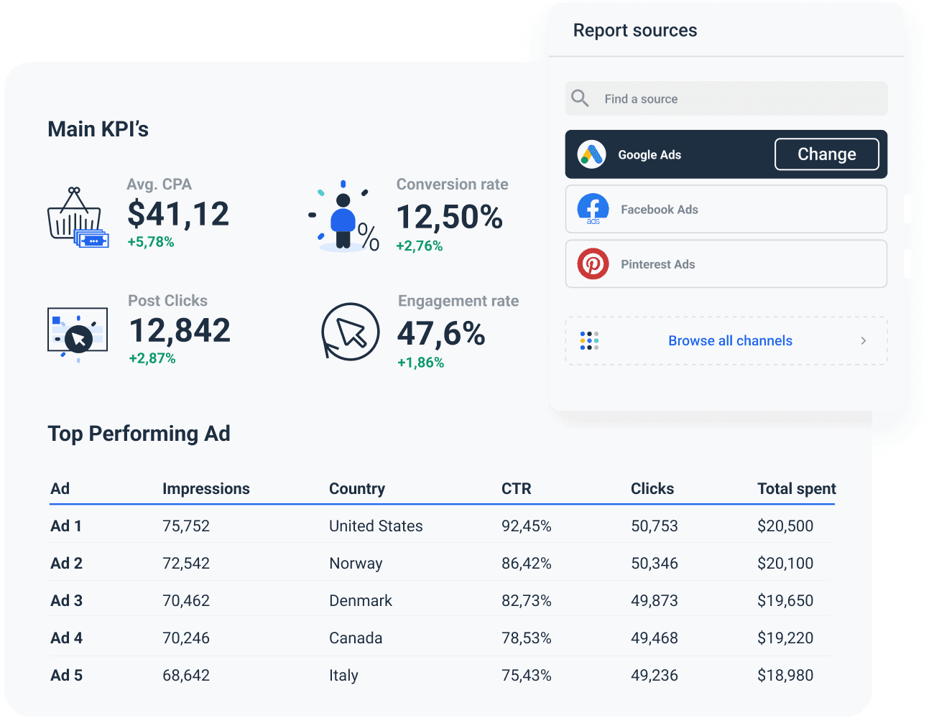Click the Change button for Google Ads

pyautogui.click(x=826, y=154)
